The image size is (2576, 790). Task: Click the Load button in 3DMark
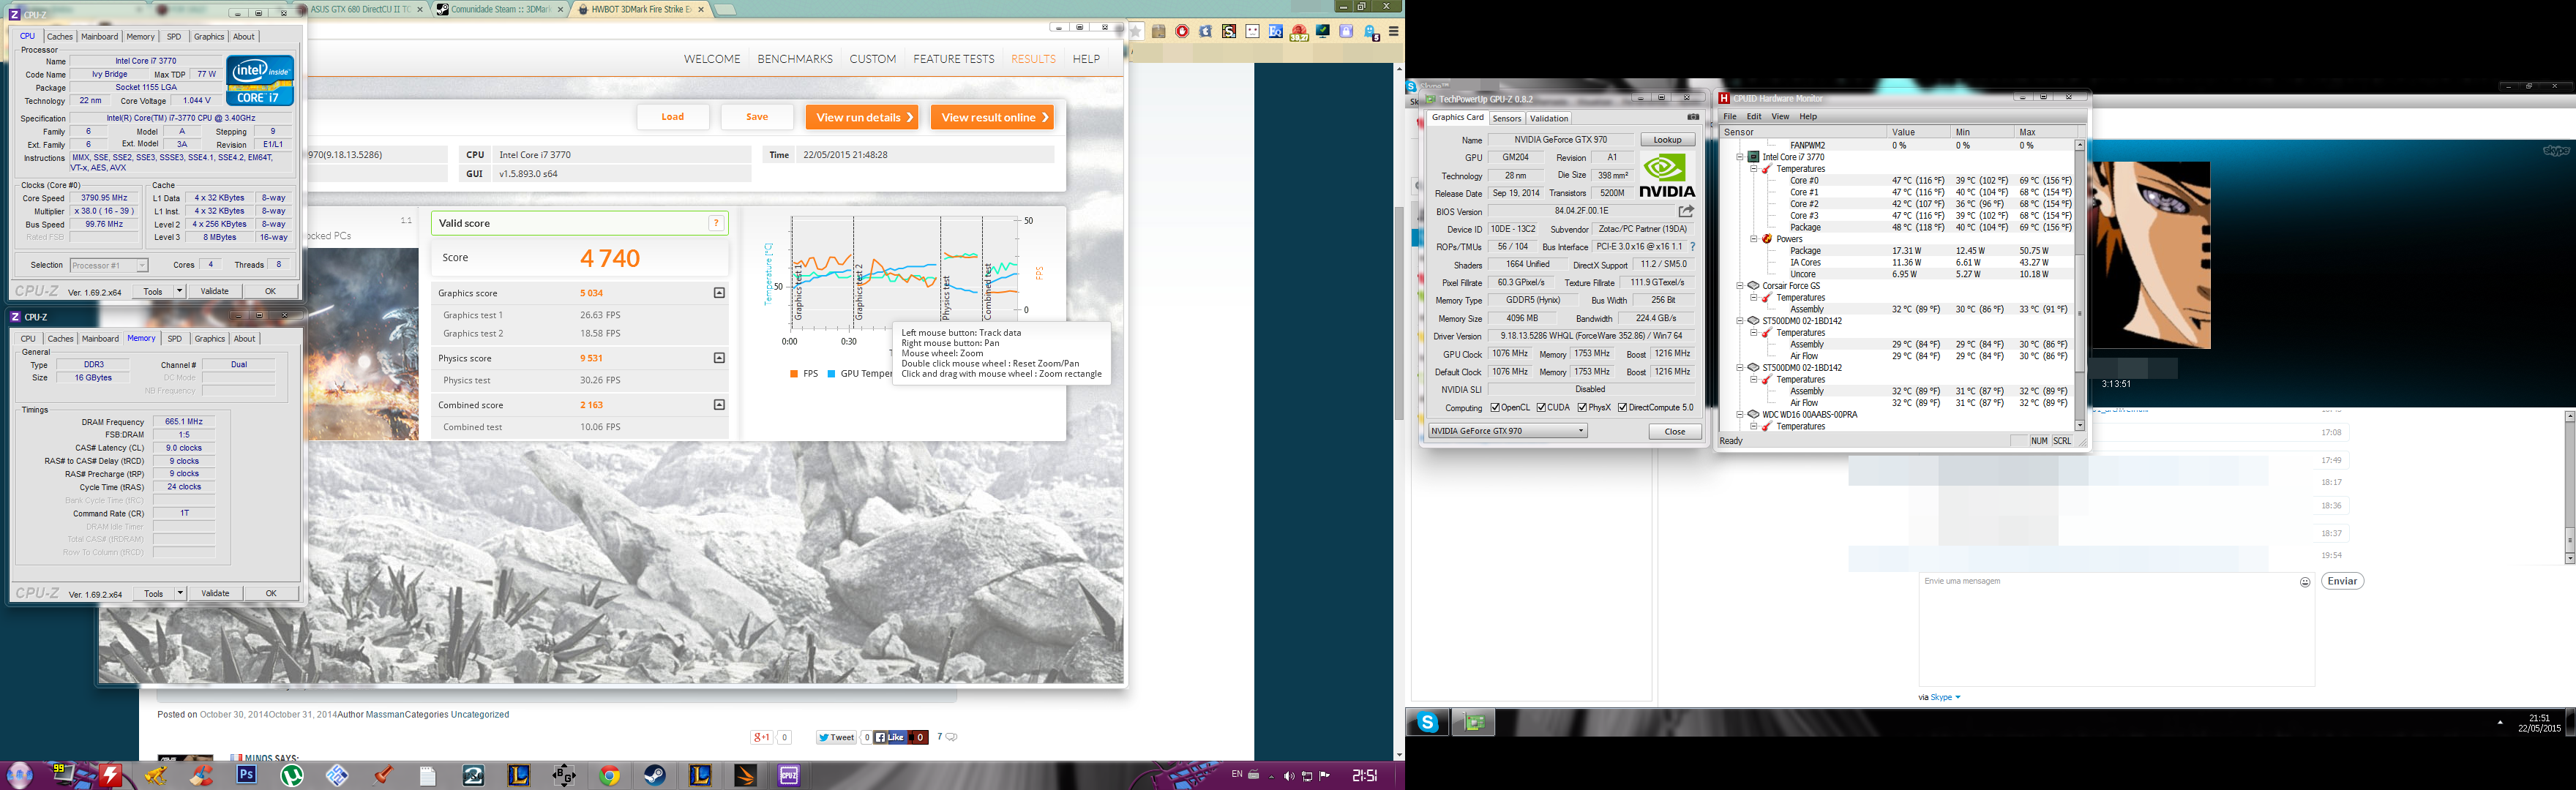point(673,117)
